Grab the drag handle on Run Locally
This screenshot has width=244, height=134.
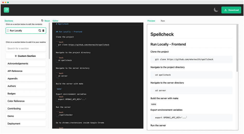(x=8, y=31)
